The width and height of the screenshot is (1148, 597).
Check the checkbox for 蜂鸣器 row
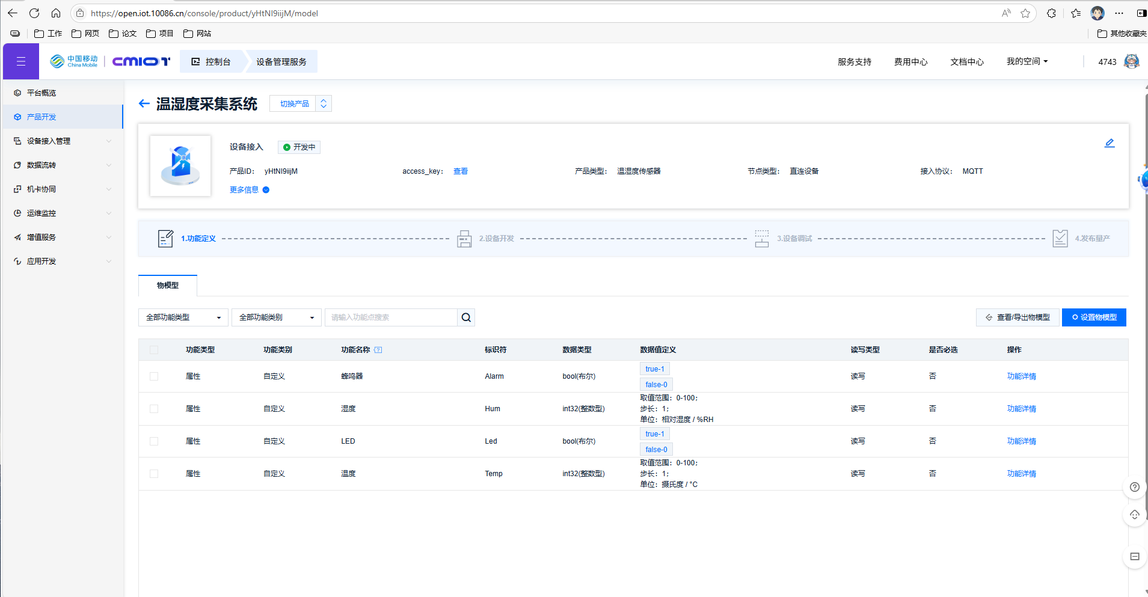pos(154,376)
